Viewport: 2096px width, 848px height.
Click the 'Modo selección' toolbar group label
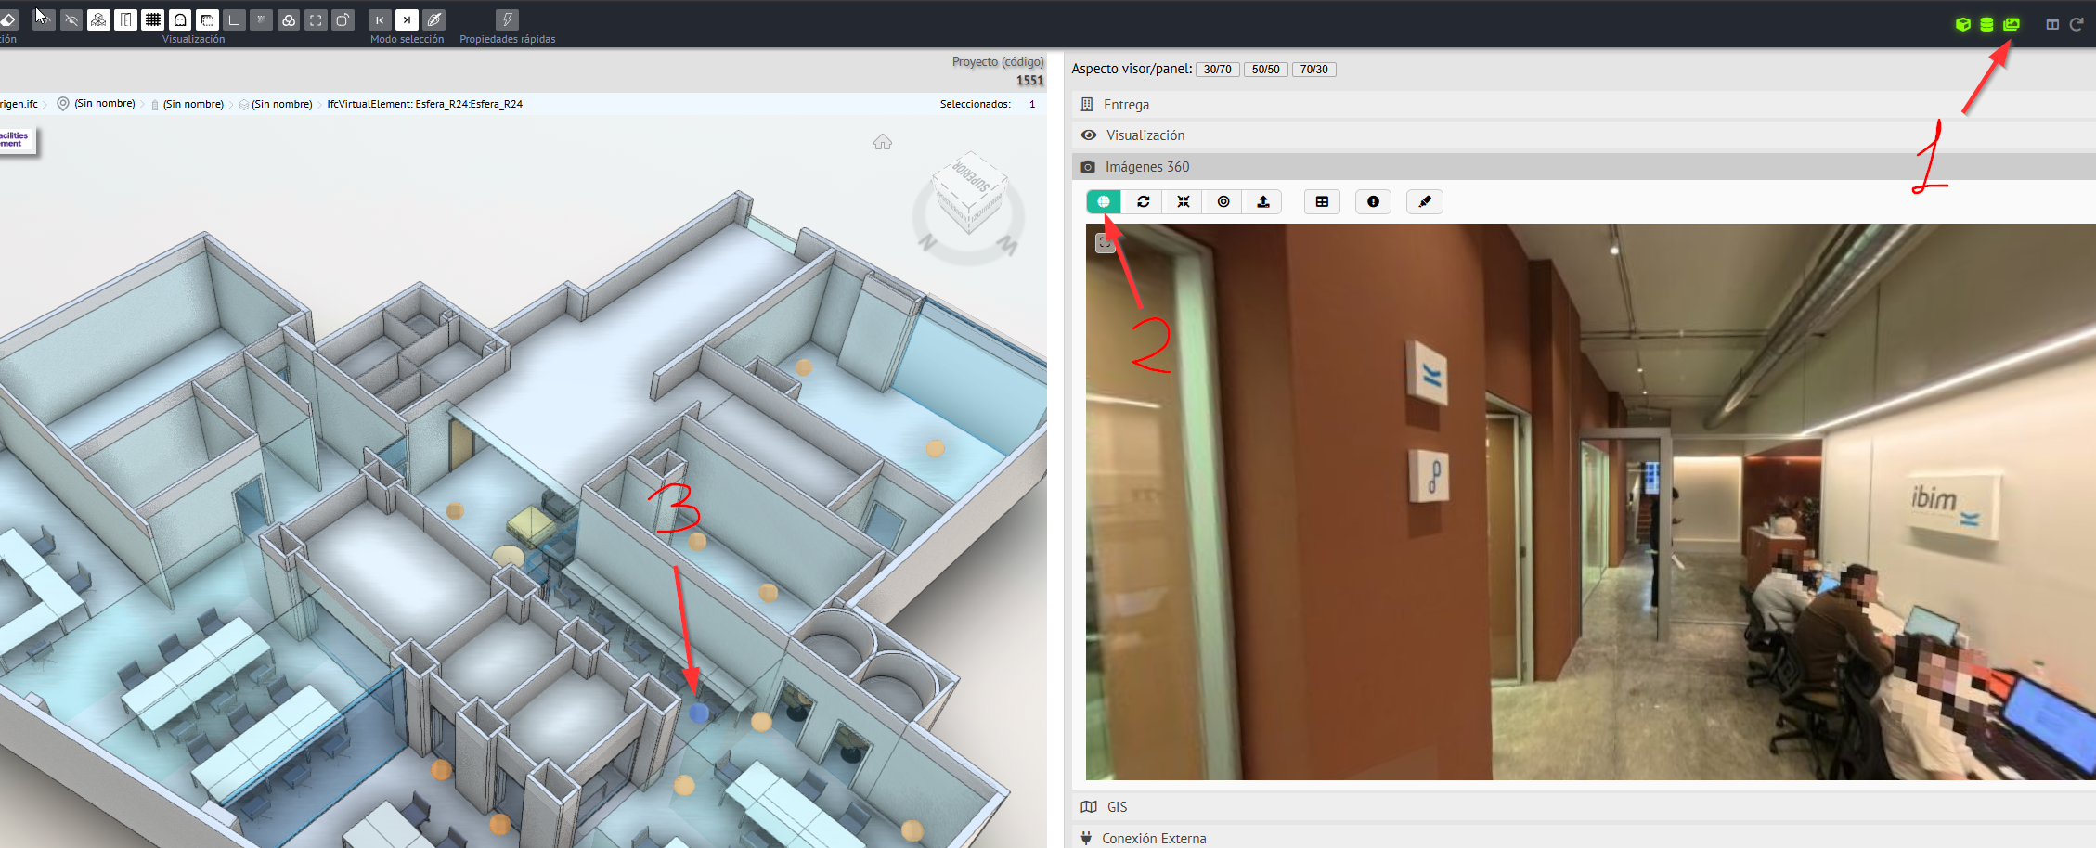[407, 39]
